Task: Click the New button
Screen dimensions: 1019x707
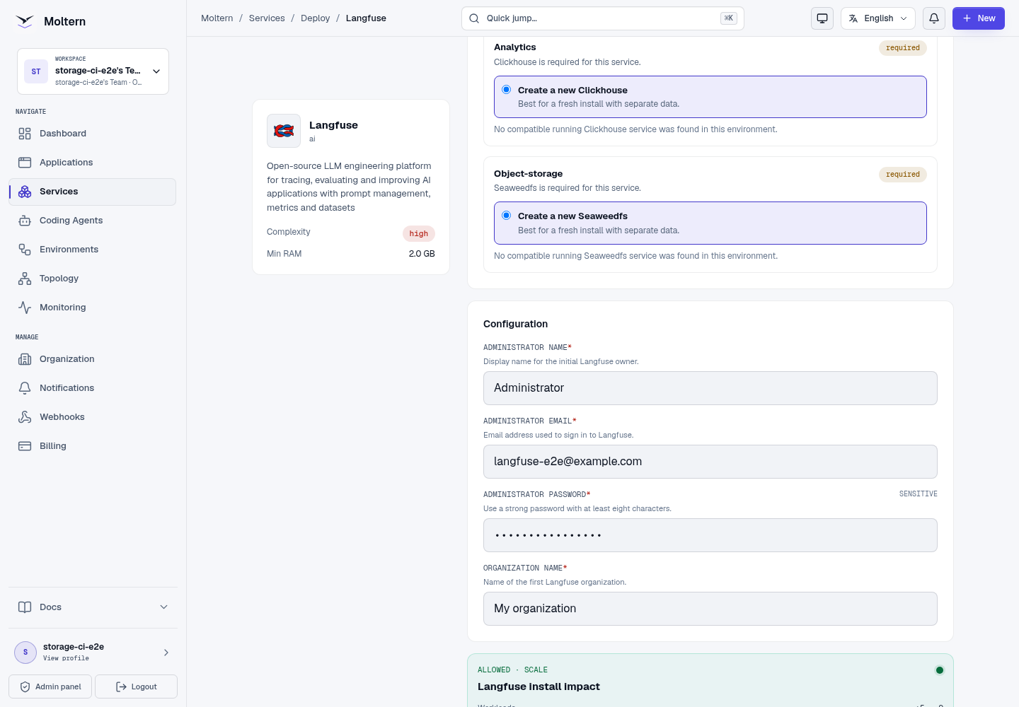Action: click(979, 18)
